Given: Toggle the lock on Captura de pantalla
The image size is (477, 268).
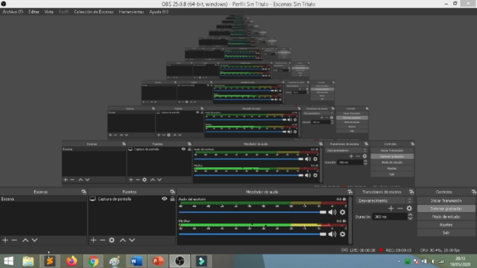Looking at the screenshot, I should tap(172, 199).
